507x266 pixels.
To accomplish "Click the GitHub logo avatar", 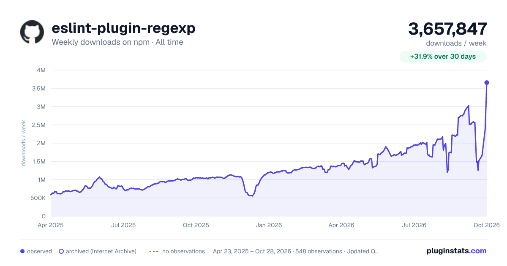I will pyautogui.click(x=32, y=32).
